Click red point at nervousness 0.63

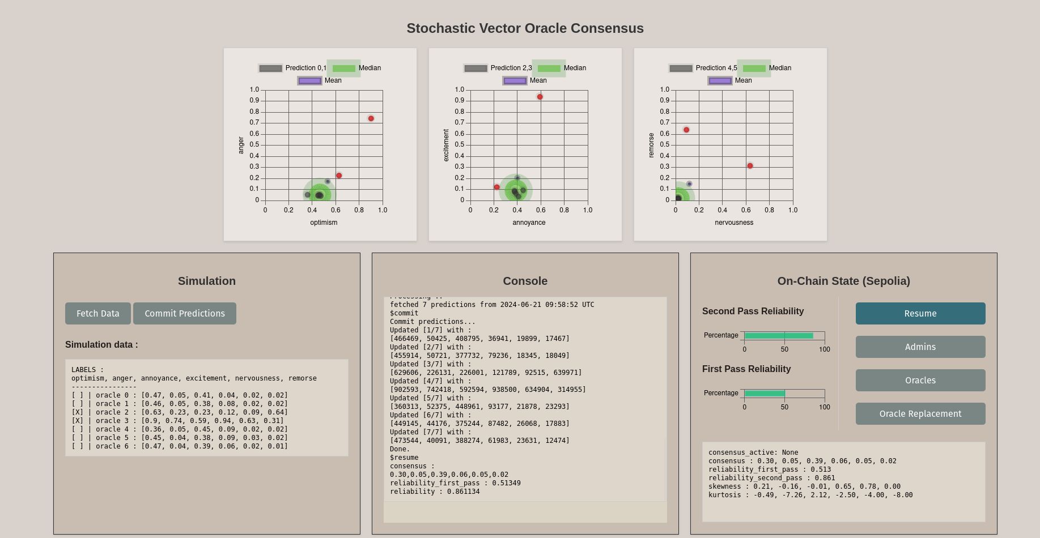pos(750,166)
